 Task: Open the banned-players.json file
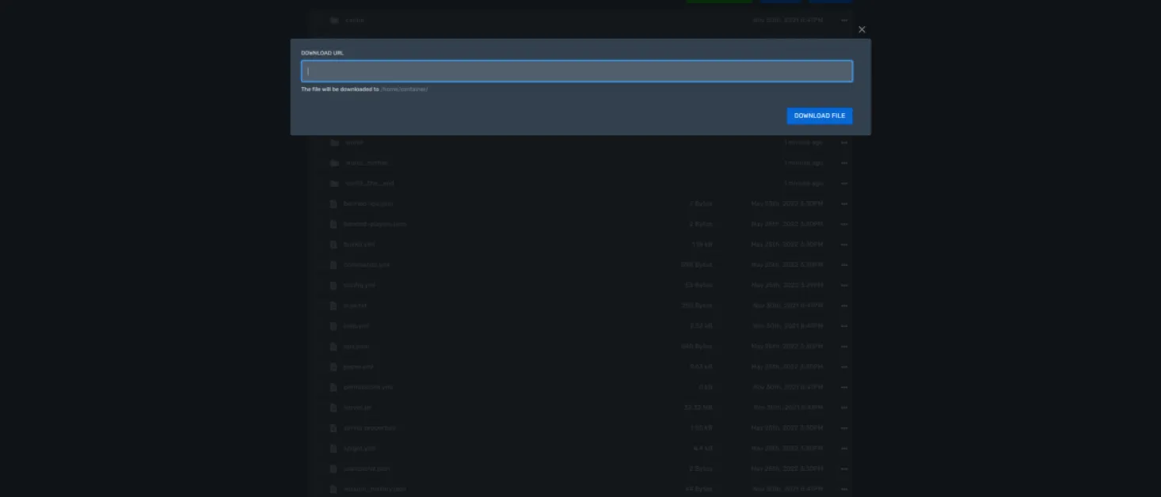375,224
